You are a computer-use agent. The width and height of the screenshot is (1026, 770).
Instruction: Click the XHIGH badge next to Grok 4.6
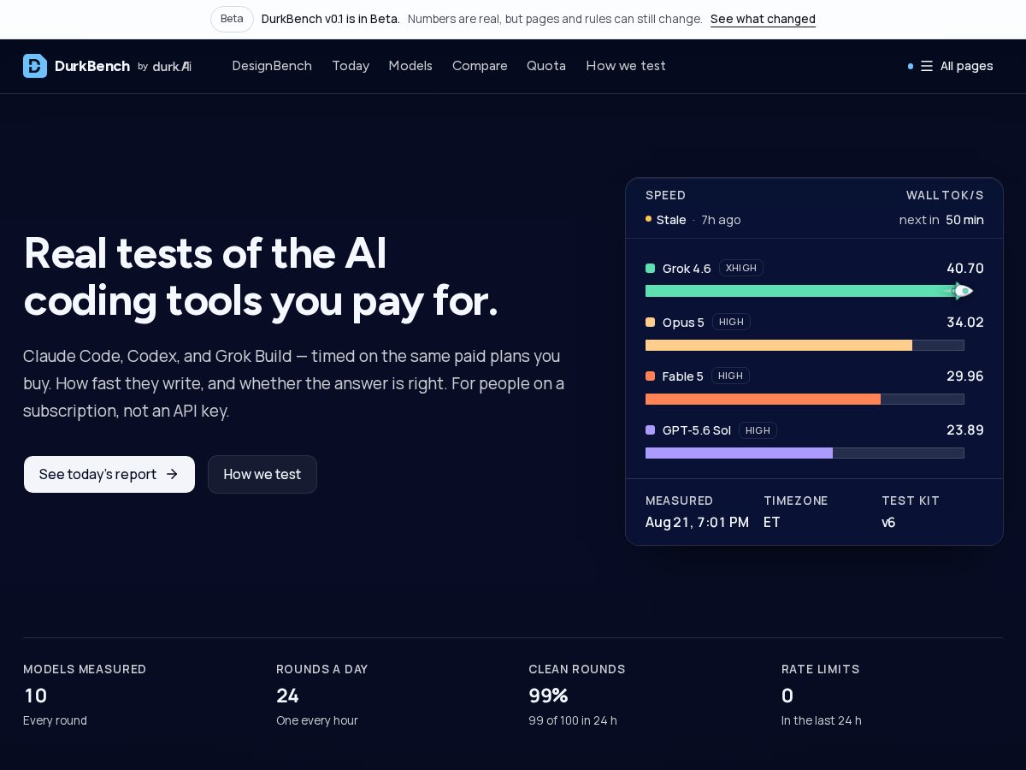741,268
